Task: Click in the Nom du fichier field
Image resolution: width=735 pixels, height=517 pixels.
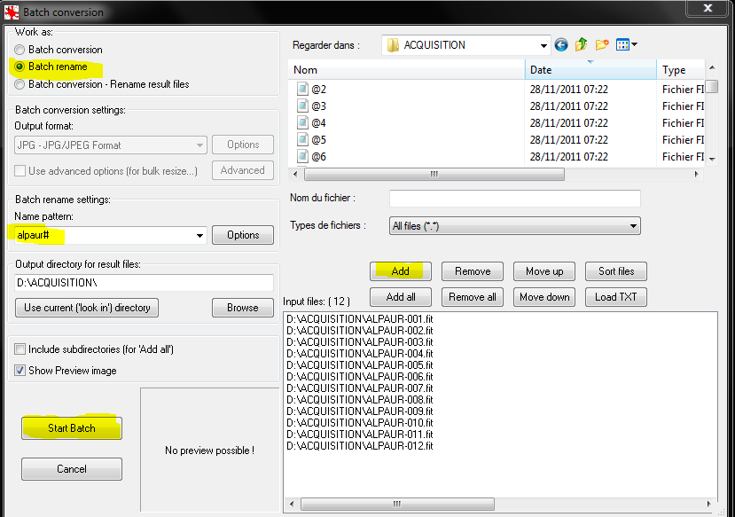Action: [x=514, y=199]
